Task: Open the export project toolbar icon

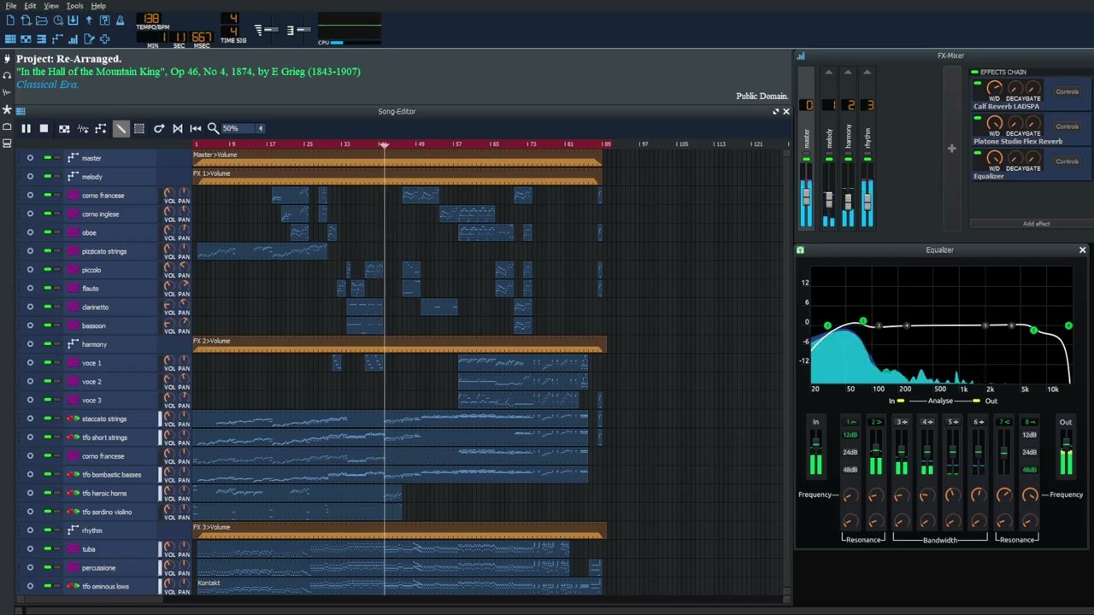Action: coord(89,20)
